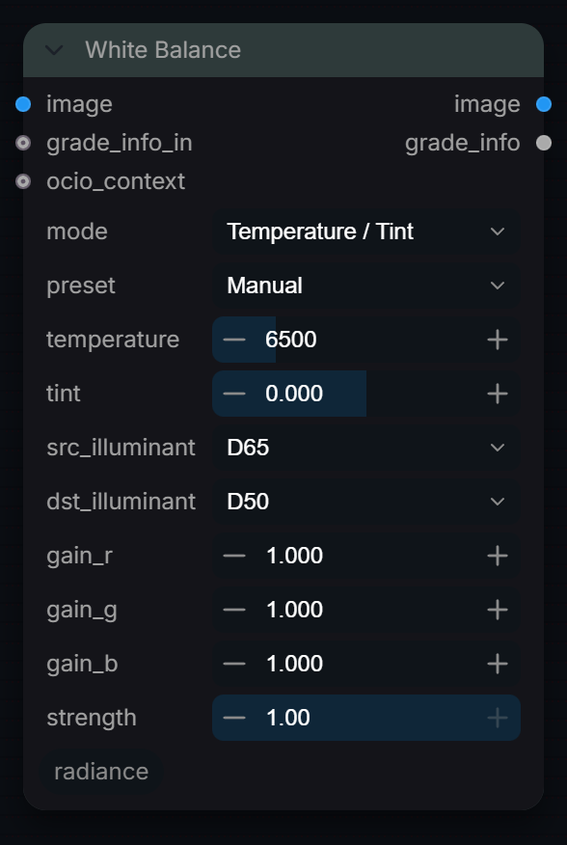The height and width of the screenshot is (845, 567).
Task: Increase gain_b with the plus icon
Action: (498, 664)
